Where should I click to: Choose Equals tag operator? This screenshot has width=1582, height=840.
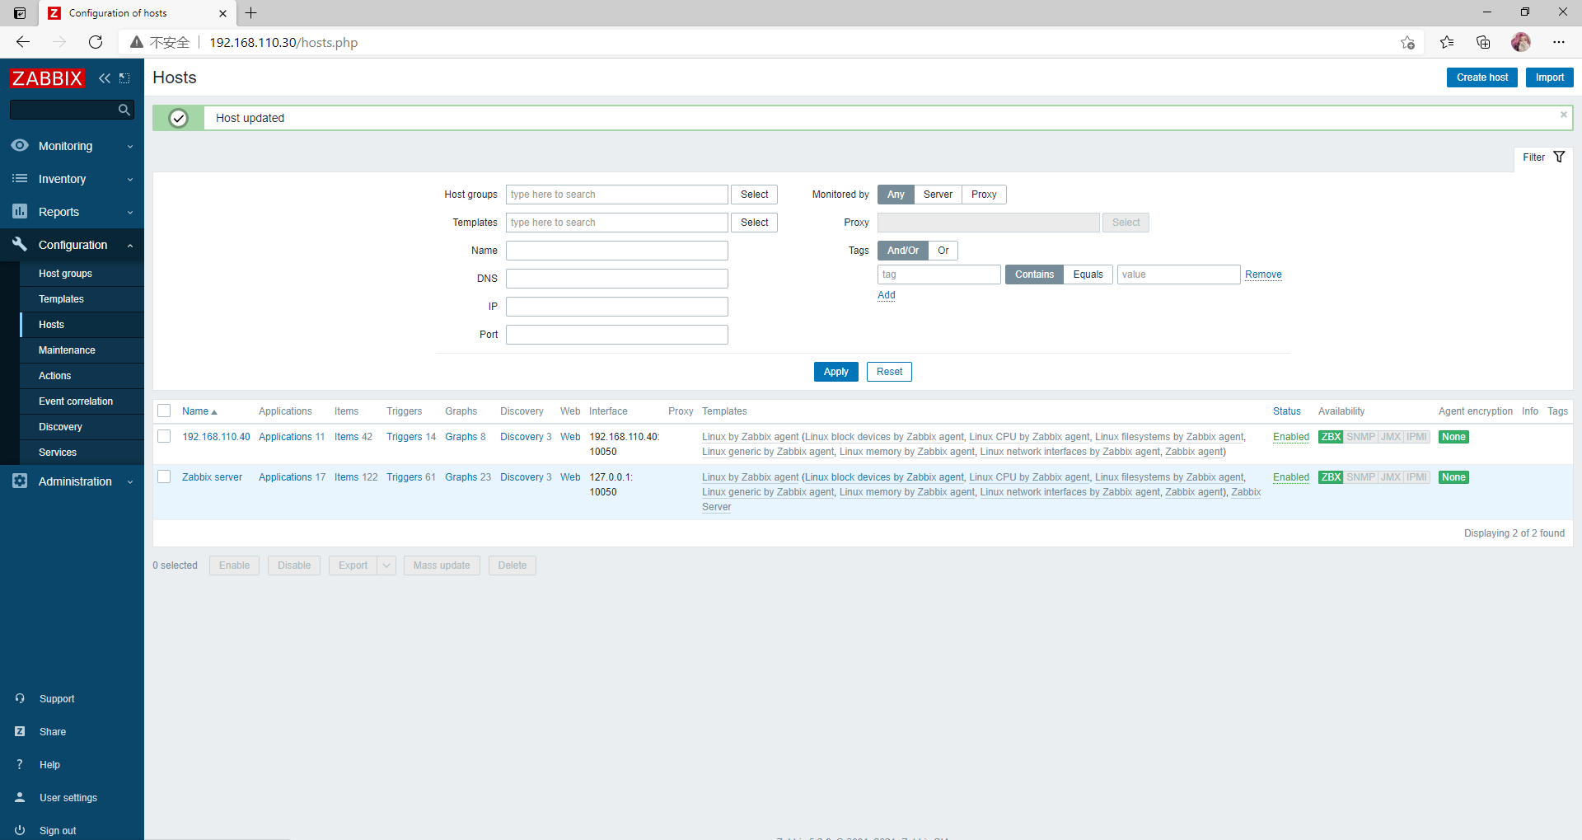[x=1088, y=275]
